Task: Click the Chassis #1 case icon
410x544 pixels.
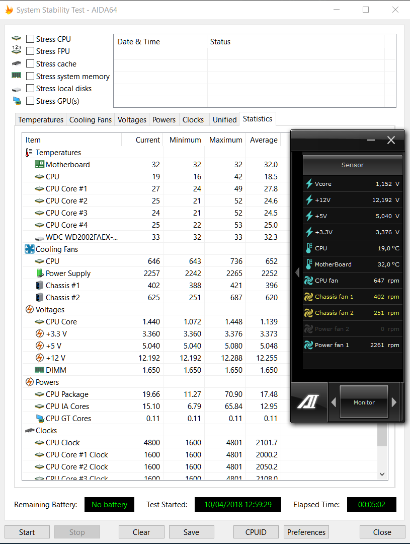Action: point(40,285)
